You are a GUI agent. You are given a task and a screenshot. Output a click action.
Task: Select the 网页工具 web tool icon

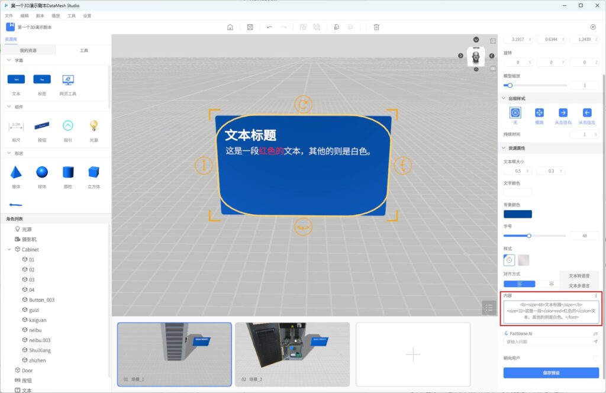(x=68, y=79)
